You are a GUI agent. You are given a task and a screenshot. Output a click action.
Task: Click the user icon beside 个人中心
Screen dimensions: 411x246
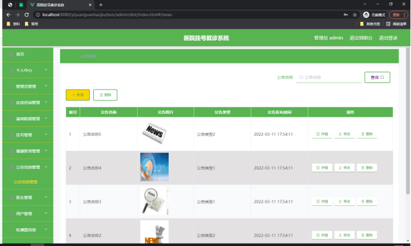tap(11, 70)
